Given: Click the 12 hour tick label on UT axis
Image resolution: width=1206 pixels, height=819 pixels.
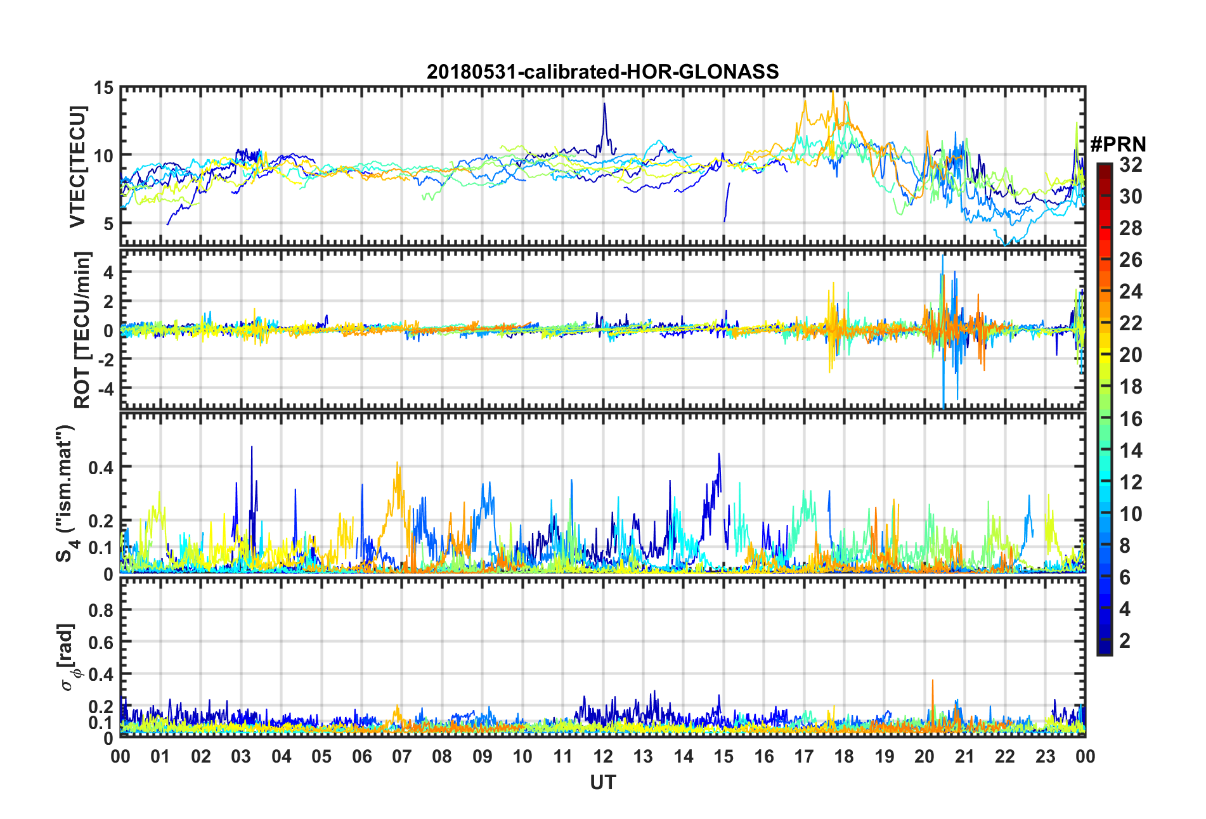Looking at the screenshot, I should pyautogui.click(x=603, y=757).
